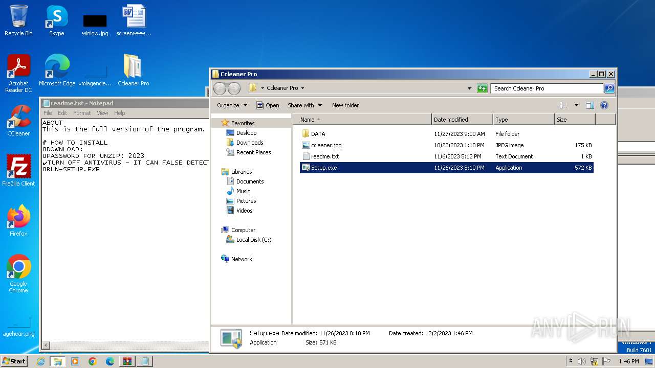The image size is (655, 368).
Task: Open the address bar history dropdown
Action: 470,88
